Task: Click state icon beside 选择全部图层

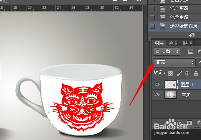Action: (x=163, y=26)
